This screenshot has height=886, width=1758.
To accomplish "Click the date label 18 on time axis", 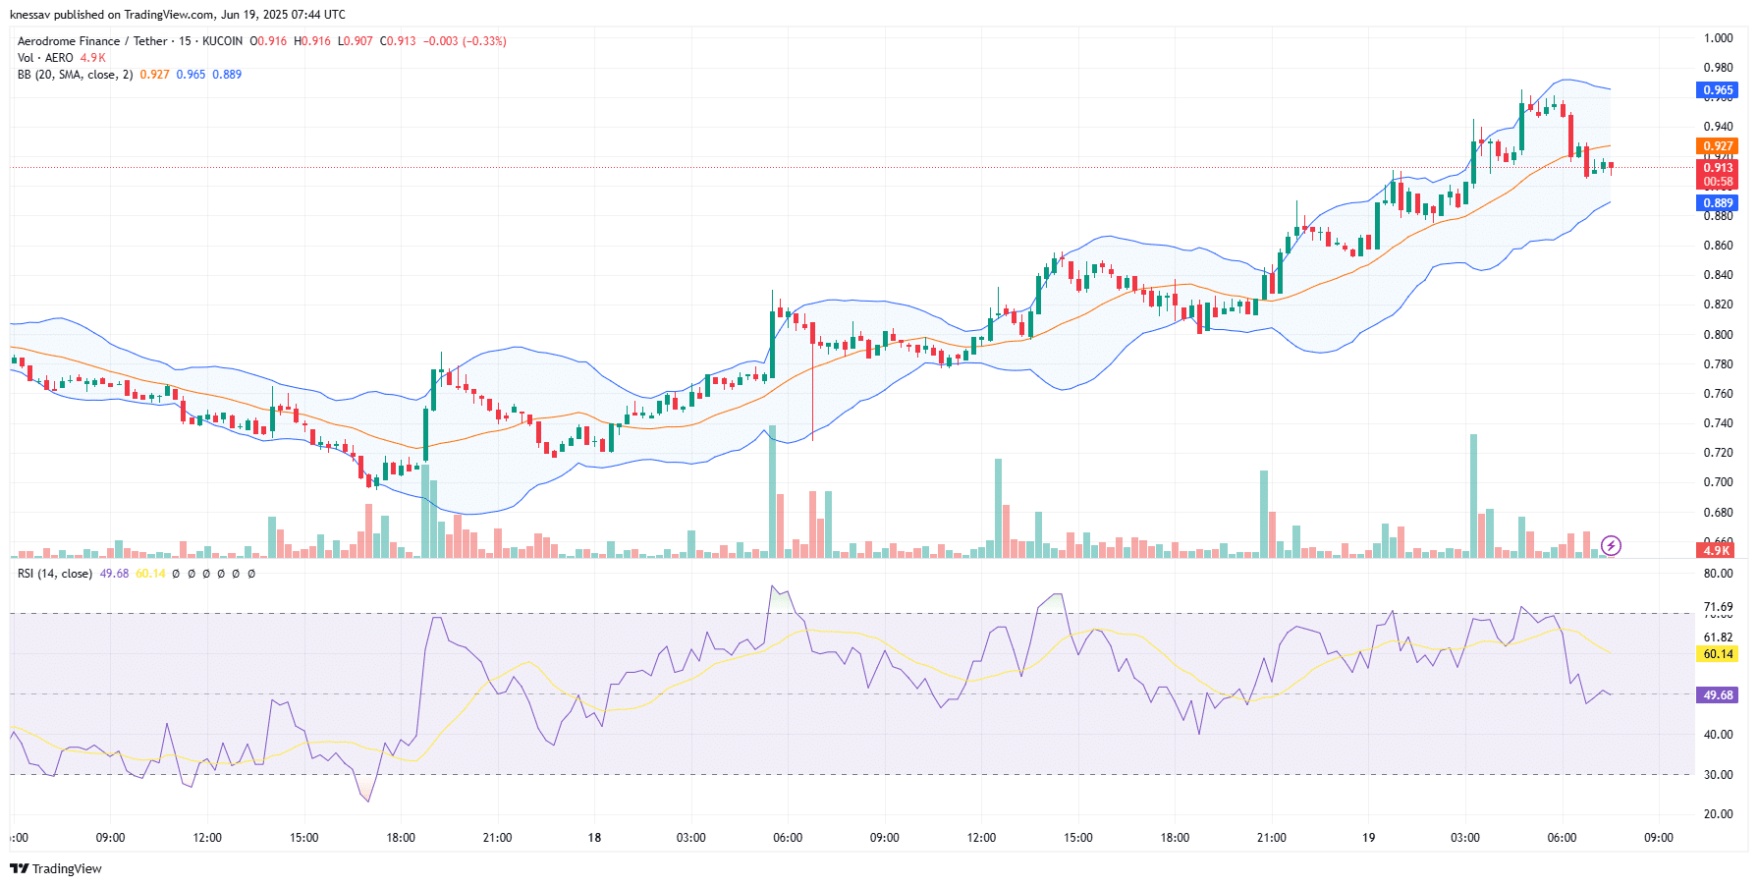I will (x=594, y=838).
